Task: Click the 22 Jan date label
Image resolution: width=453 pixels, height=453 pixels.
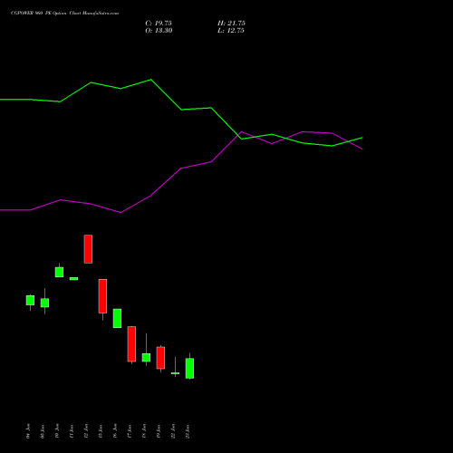Action: click(x=173, y=431)
